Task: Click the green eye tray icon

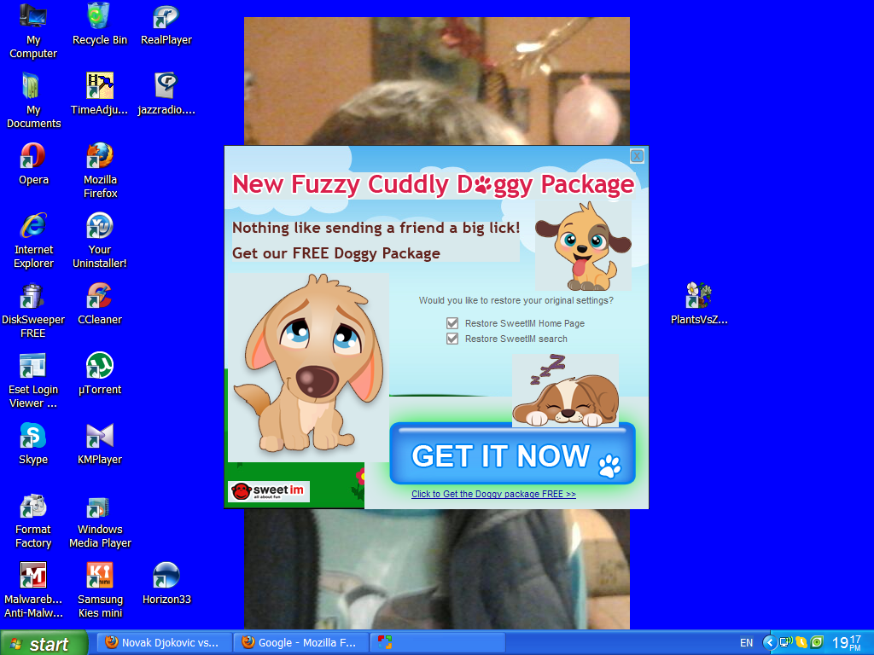Action: coord(817,642)
